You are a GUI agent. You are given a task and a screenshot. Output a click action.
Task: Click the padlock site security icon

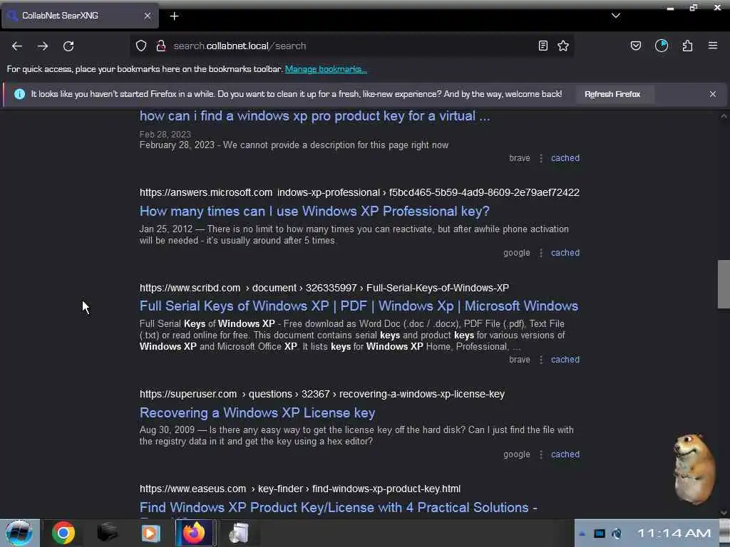coord(161,46)
